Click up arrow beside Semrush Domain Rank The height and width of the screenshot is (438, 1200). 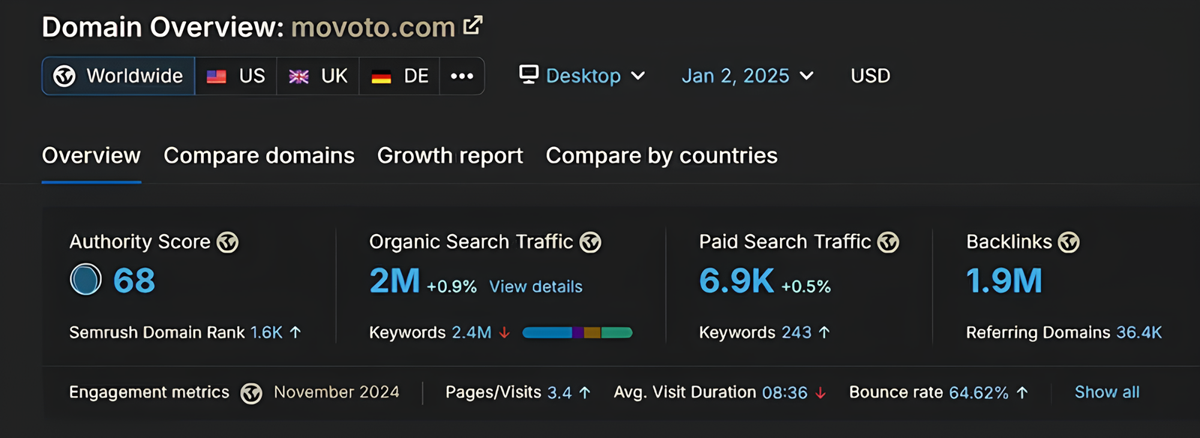(295, 332)
